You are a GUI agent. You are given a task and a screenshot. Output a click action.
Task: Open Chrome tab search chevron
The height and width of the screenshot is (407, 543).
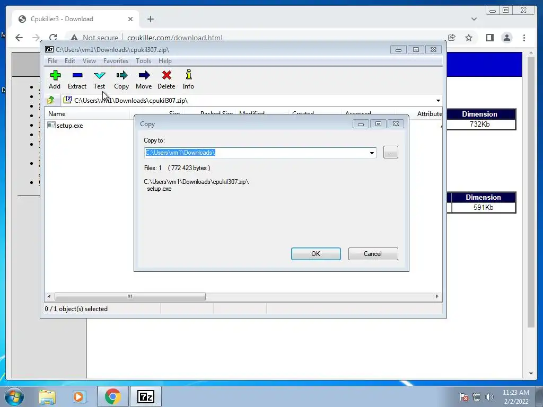click(x=474, y=19)
